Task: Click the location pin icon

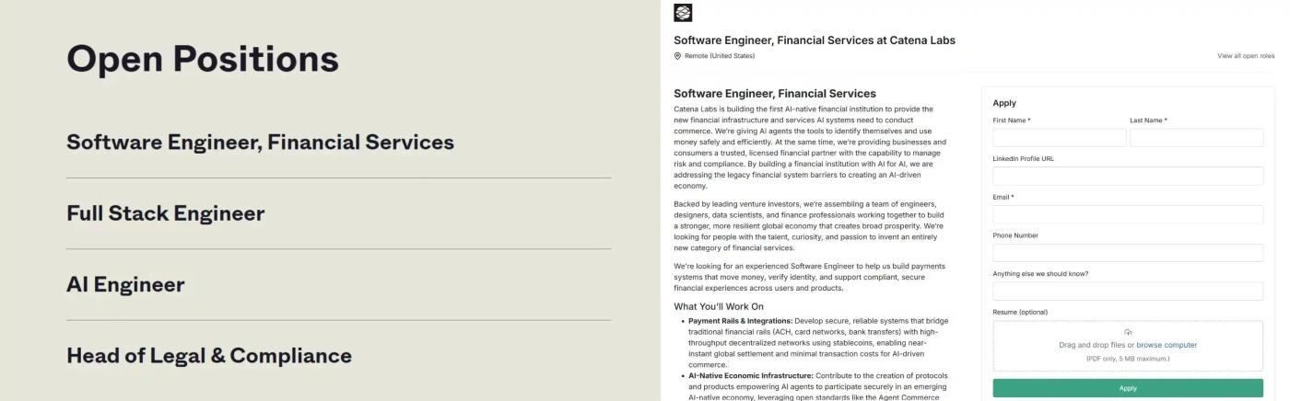Action: pyautogui.click(x=678, y=56)
